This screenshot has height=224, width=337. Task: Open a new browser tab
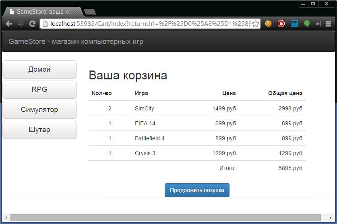90,12
